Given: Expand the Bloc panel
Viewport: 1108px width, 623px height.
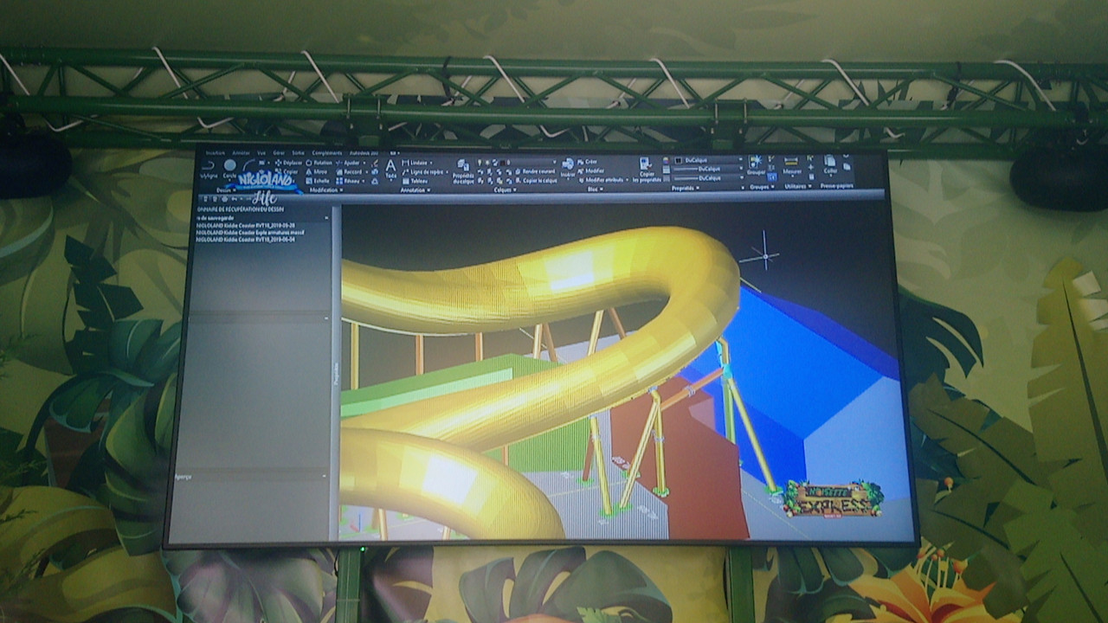Looking at the screenshot, I should 595,189.
